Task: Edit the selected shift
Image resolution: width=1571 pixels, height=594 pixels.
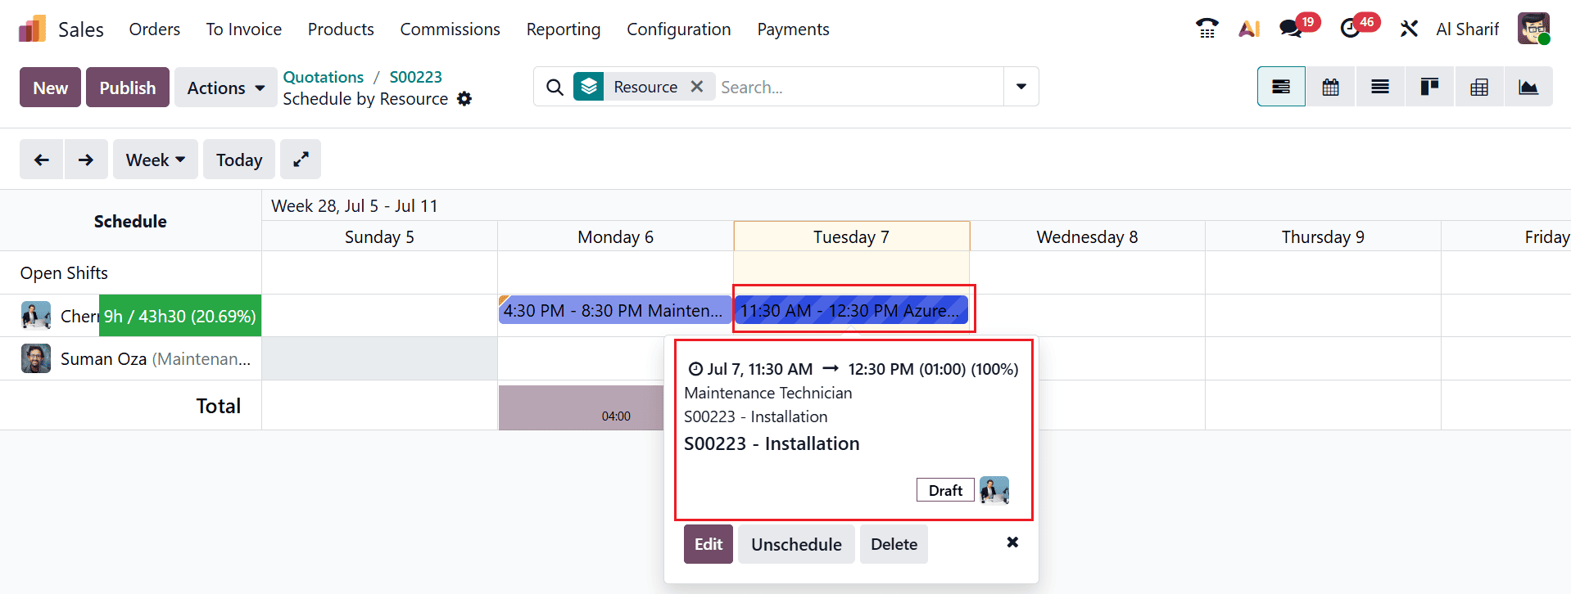Action: click(709, 544)
